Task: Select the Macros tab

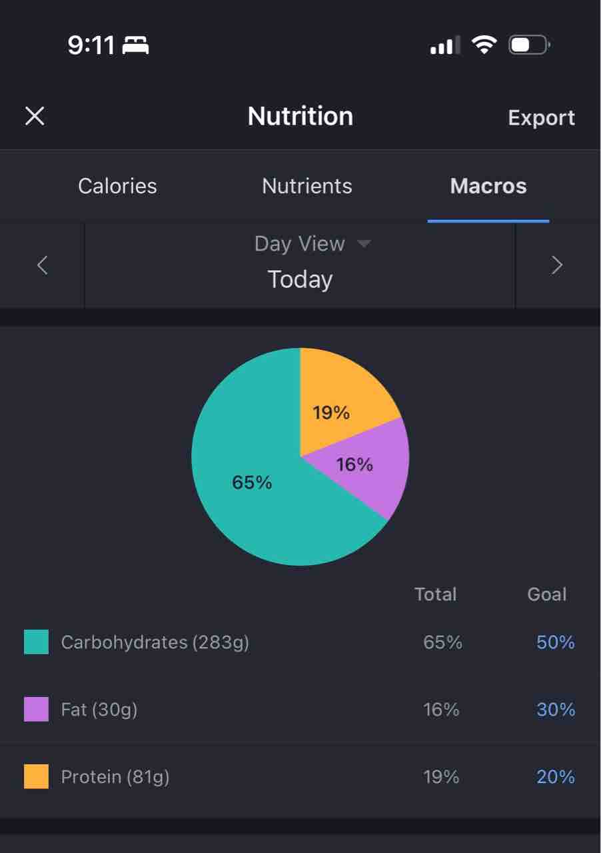Action: click(488, 186)
